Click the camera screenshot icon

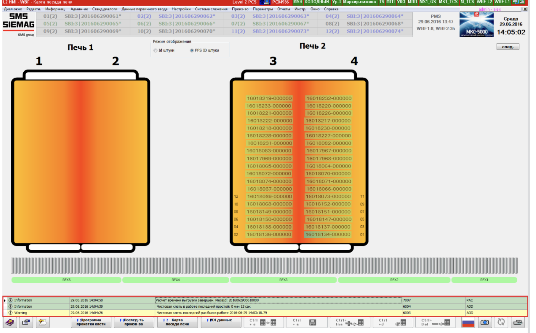(485, 322)
